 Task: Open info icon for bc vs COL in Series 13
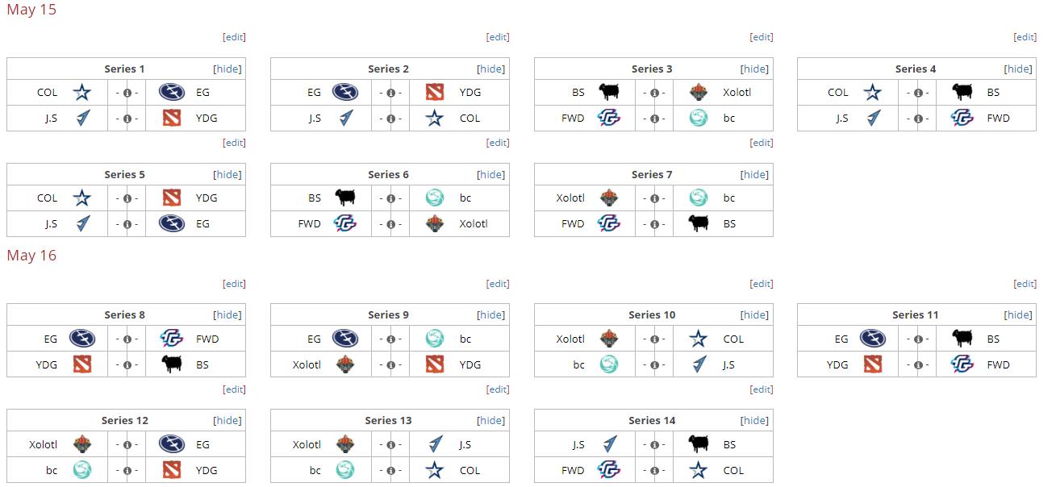[x=390, y=471]
